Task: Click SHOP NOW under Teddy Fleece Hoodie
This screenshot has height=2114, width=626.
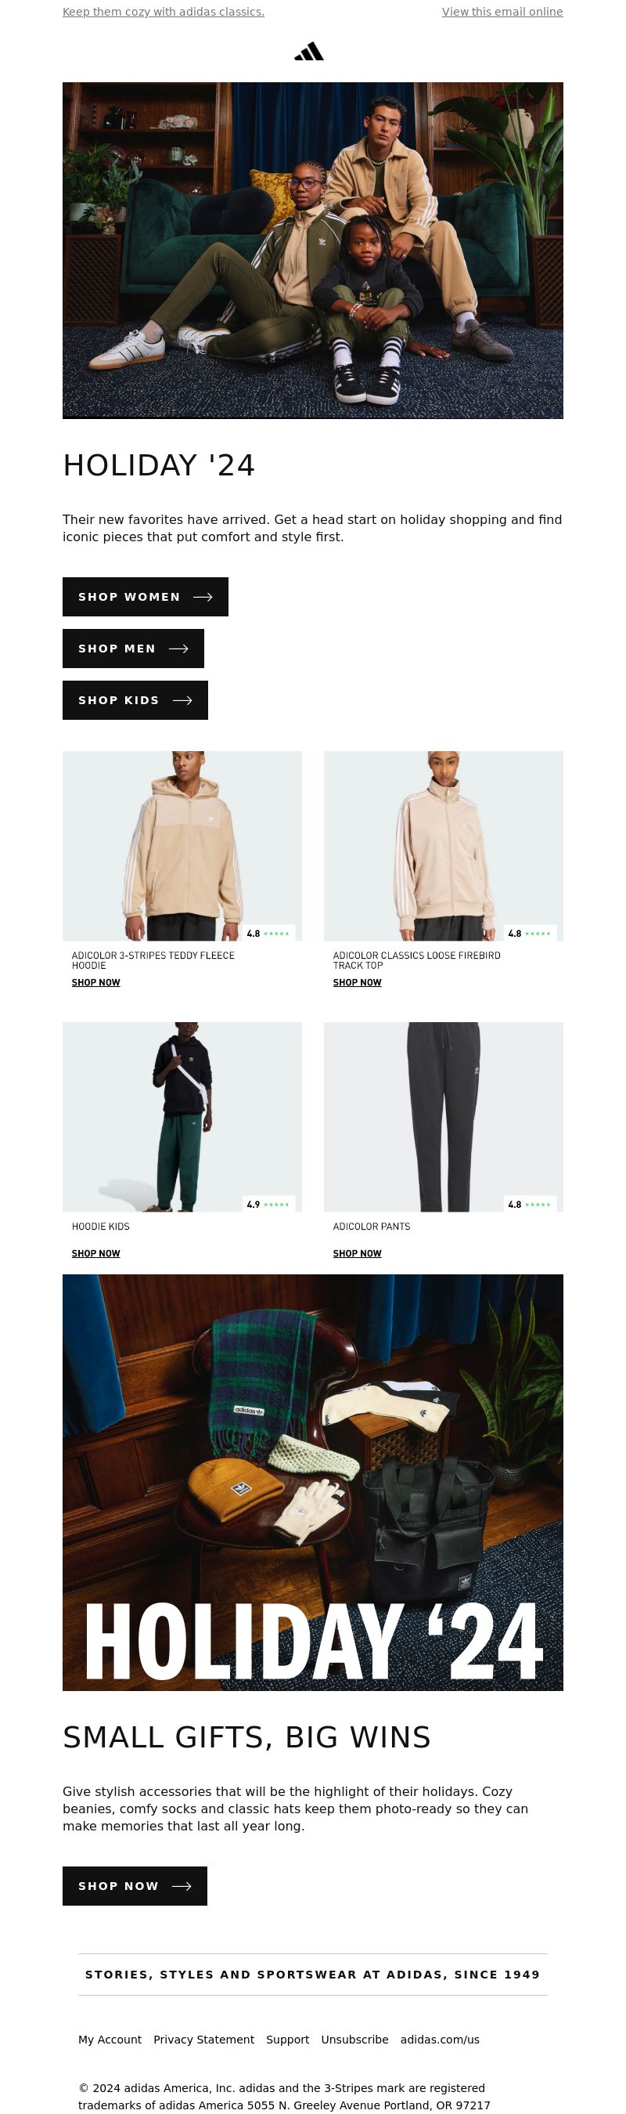Action: click(x=96, y=982)
